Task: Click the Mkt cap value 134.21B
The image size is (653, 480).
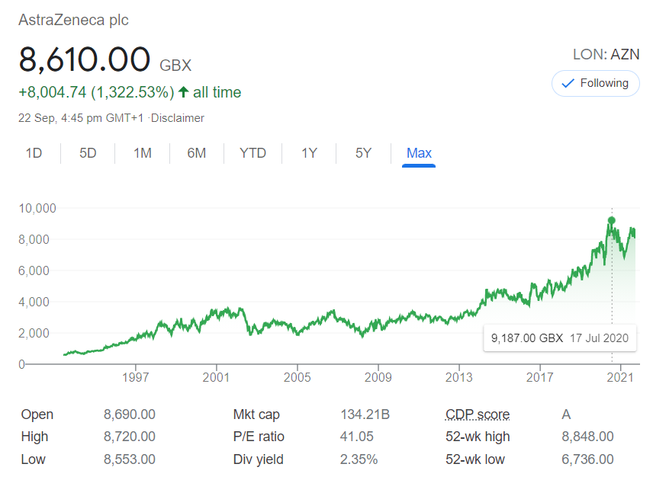Action: coord(365,414)
